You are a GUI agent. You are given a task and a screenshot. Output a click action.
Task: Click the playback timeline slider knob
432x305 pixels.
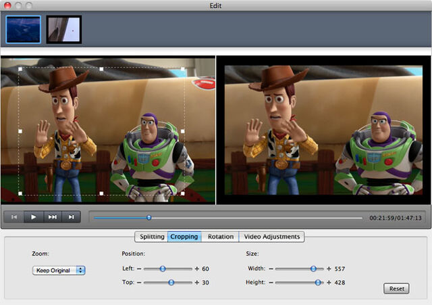point(148,218)
